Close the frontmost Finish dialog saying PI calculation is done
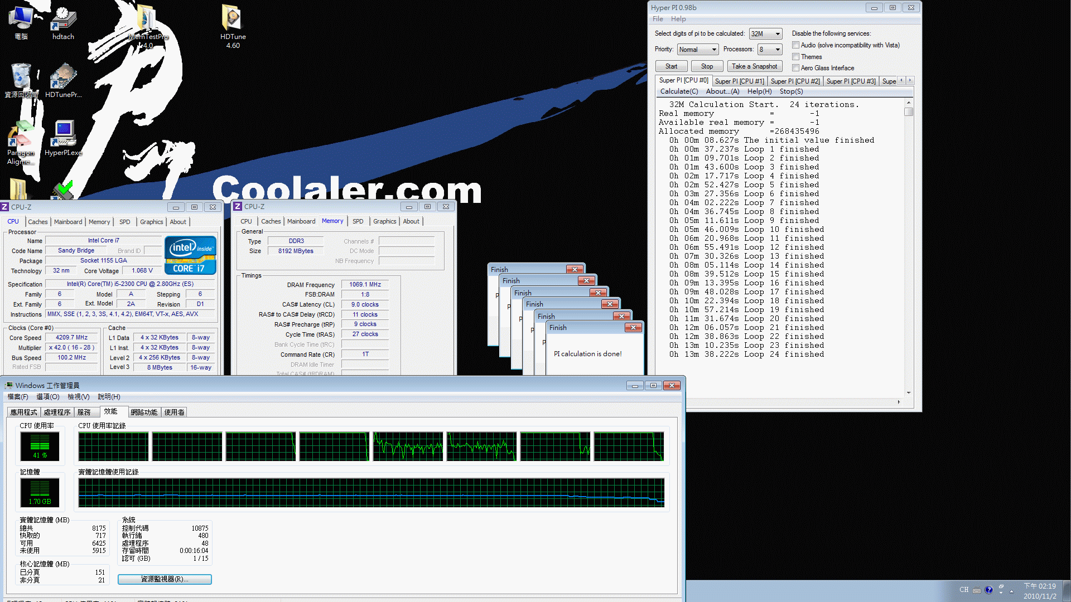 pyautogui.click(x=633, y=327)
